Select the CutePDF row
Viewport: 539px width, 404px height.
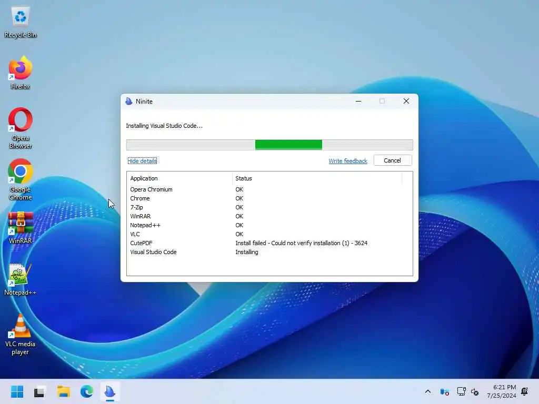point(269,243)
